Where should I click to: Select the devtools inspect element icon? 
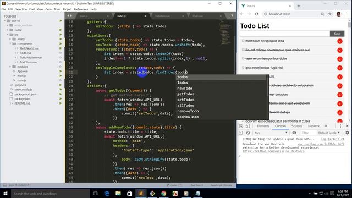tap(241, 126)
